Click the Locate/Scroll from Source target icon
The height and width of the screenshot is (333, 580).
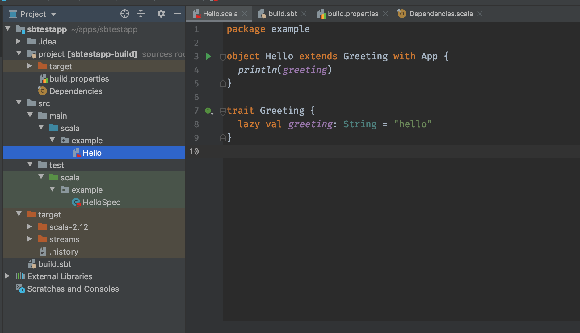[125, 14]
